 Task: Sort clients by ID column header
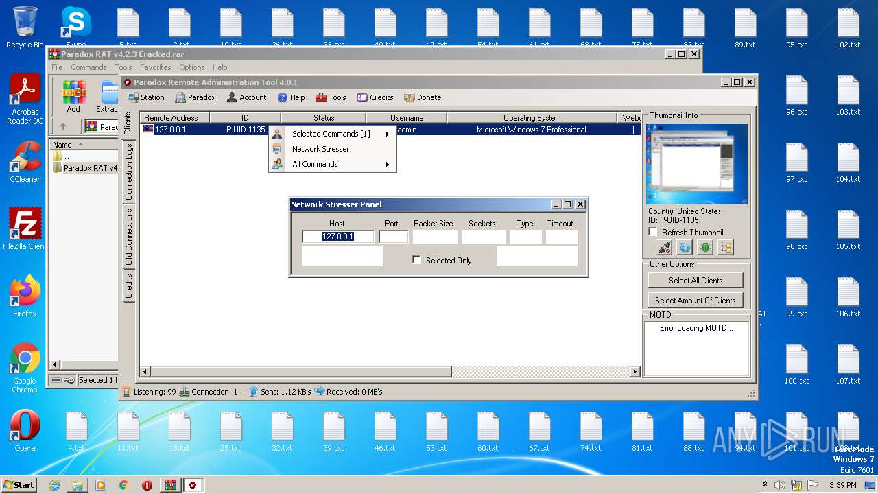[x=245, y=118]
